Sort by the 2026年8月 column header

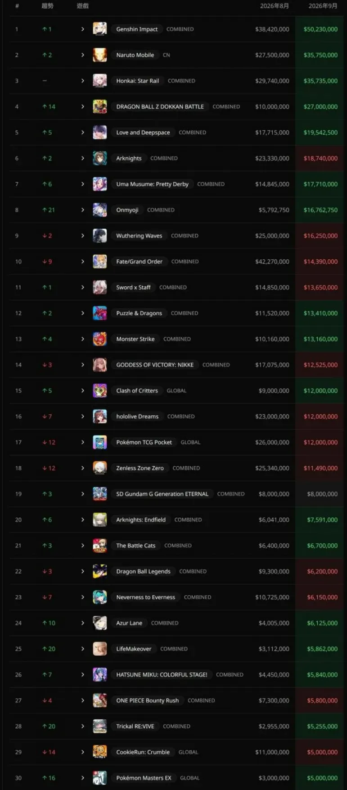pyautogui.click(x=275, y=6)
